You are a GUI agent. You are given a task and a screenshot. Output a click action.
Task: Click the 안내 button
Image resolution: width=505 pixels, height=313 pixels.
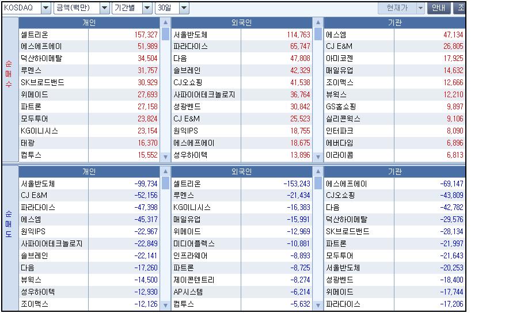coord(438,8)
